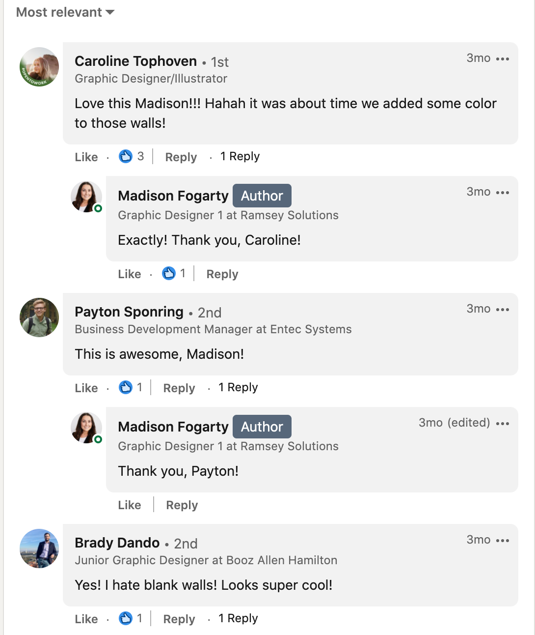Open three-dot menu on Payton Sponring's comment
Image resolution: width=535 pixels, height=635 pixels.
503,310
